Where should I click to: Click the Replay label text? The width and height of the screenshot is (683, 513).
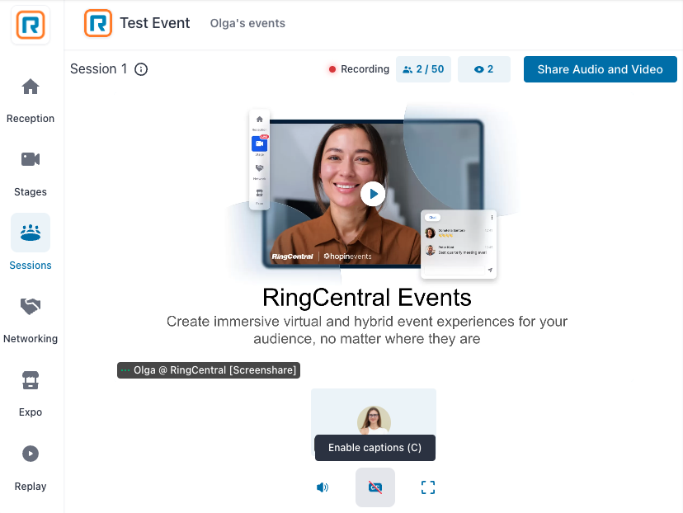pyautogui.click(x=31, y=487)
